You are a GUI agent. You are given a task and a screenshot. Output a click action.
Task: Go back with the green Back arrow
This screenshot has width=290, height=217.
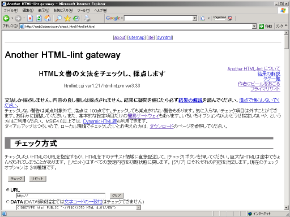tap(6, 18)
